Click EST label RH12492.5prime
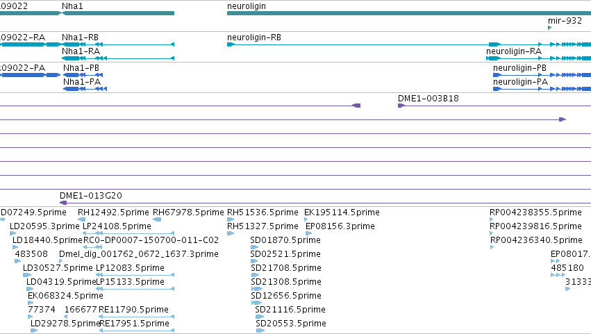 pos(113,212)
